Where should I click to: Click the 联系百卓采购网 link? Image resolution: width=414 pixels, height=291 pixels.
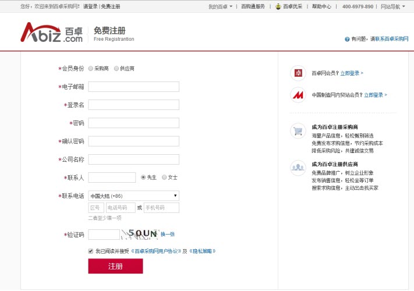(x=392, y=39)
